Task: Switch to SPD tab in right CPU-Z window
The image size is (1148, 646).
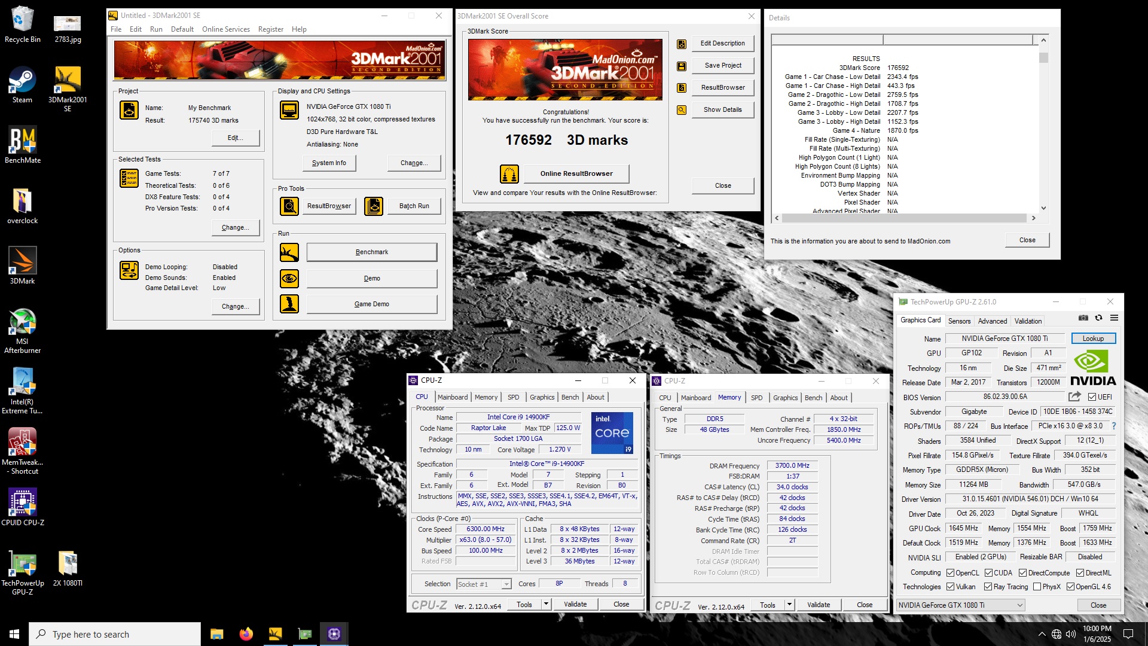Action: (756, 398)
